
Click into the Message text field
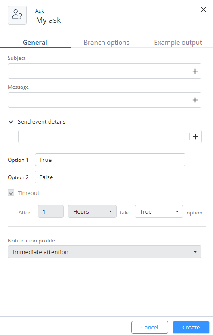click(99, 100)
